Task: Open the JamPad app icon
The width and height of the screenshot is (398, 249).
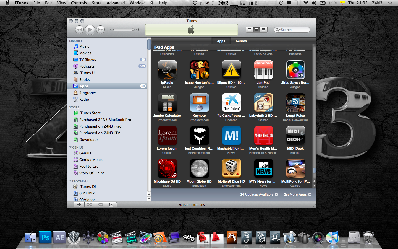Action: pos(263,70)
